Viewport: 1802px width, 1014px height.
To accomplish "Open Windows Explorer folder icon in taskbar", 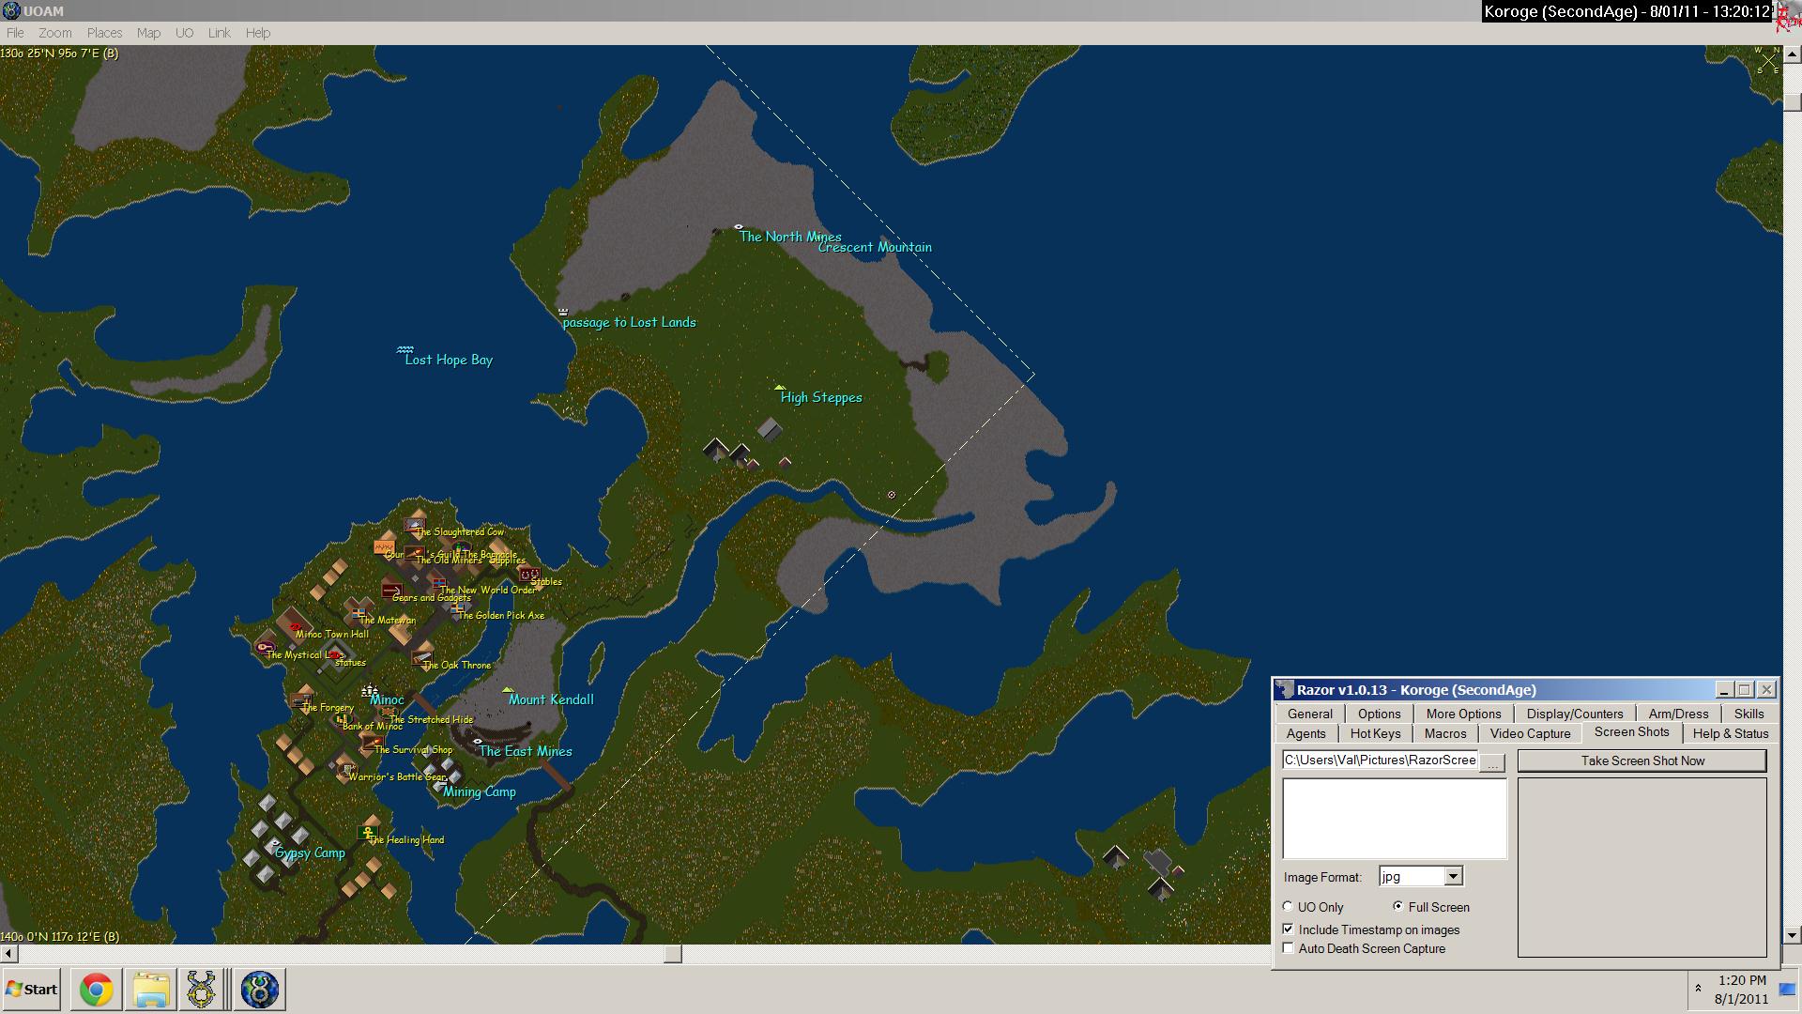I will [x=150, y=990].
